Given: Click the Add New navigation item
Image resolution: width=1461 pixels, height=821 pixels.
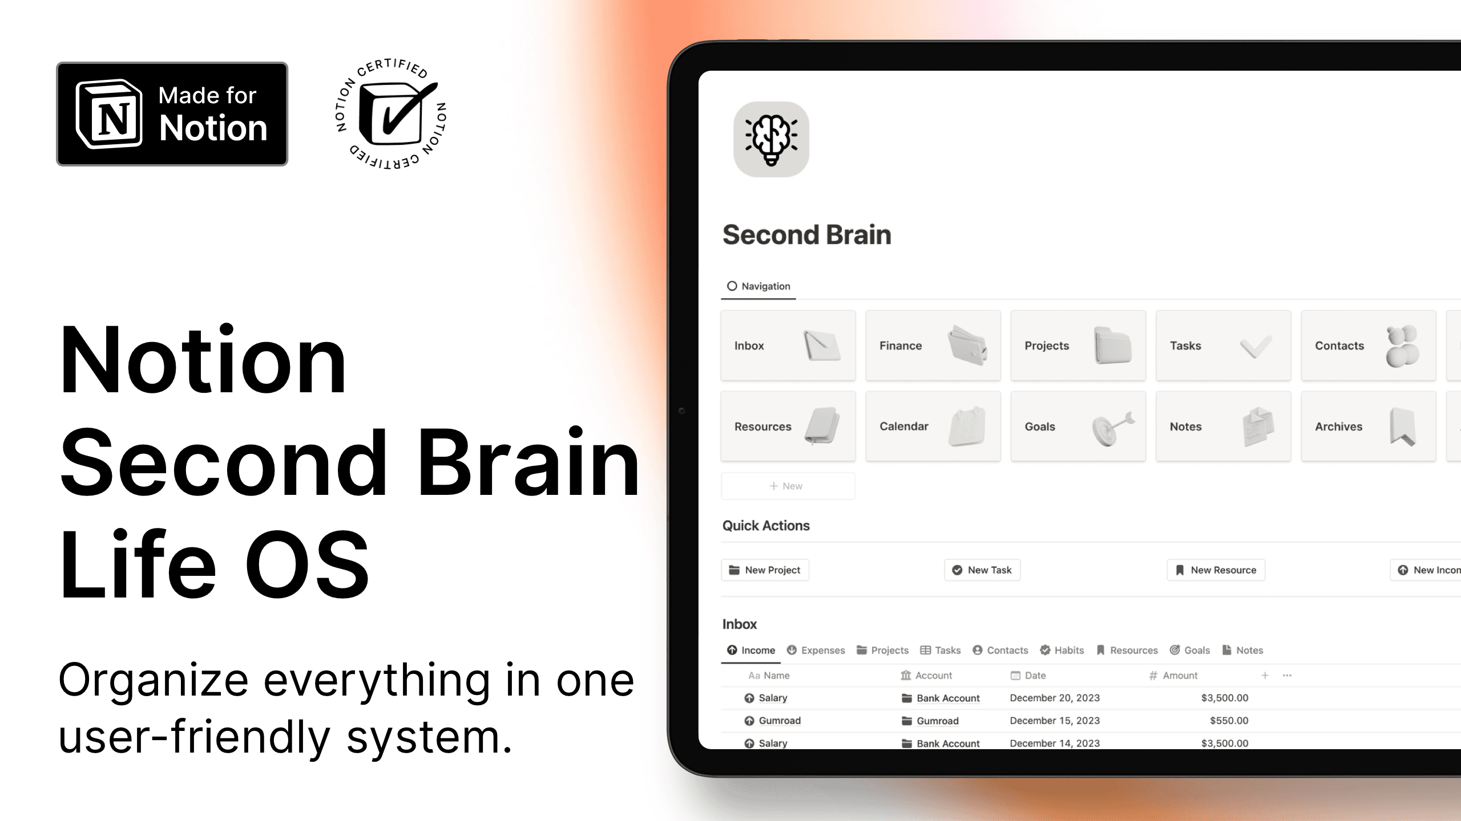Looking at the screenshot, I should click(786, 486).
